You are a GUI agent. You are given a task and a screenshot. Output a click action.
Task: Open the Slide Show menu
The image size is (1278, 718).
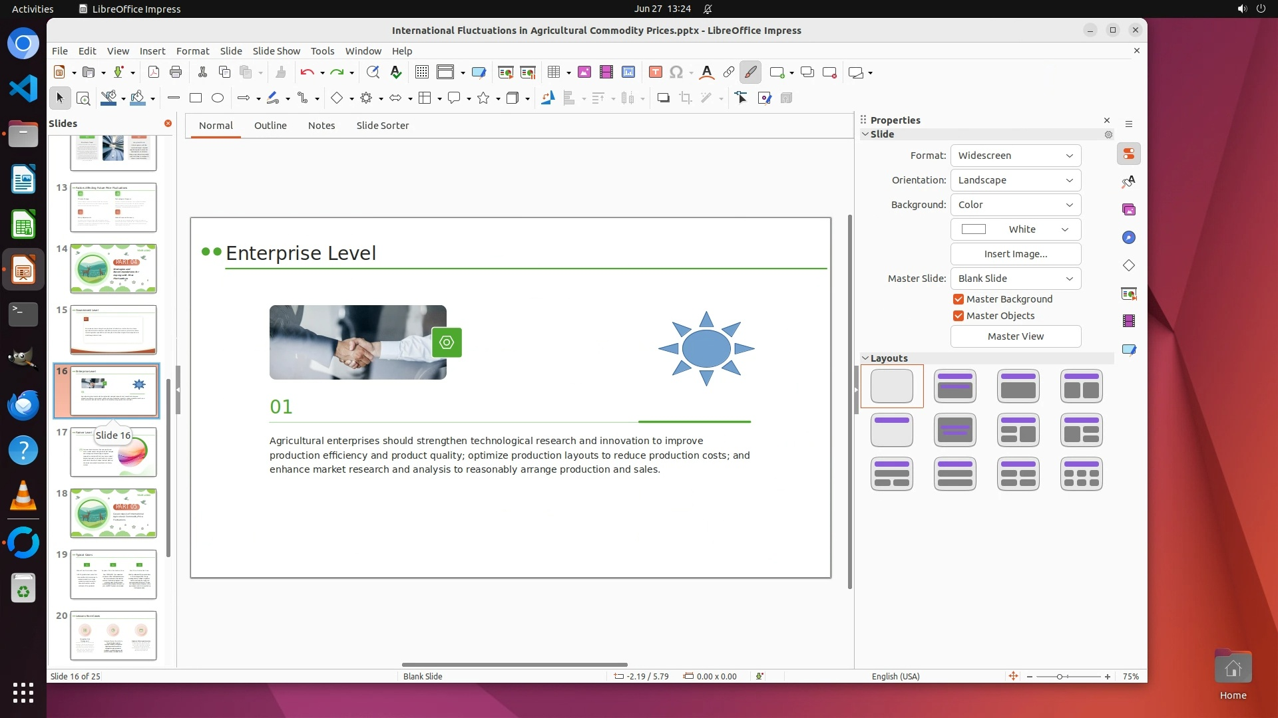tap(276, 51)
